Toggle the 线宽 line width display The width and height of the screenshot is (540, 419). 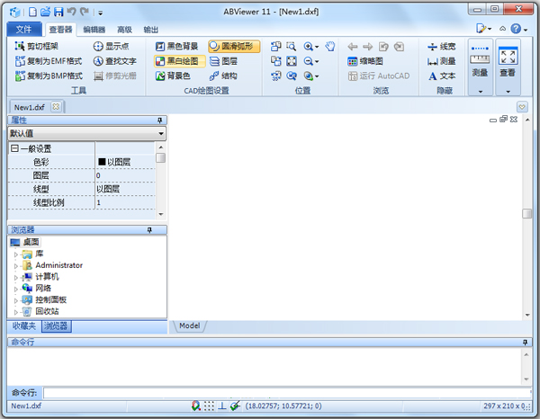442,46
